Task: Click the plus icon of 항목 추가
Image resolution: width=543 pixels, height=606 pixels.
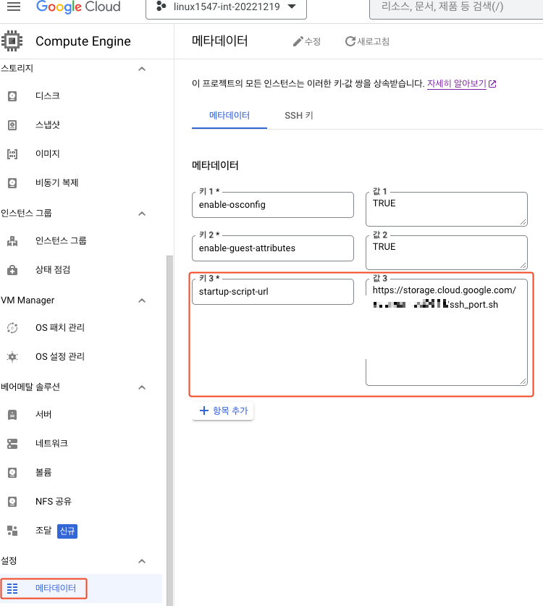Action: [203, 411]
